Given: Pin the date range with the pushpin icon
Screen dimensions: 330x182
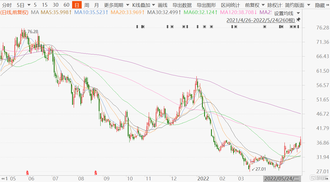Looking at the screenshot, I should (x=298, y=20).
